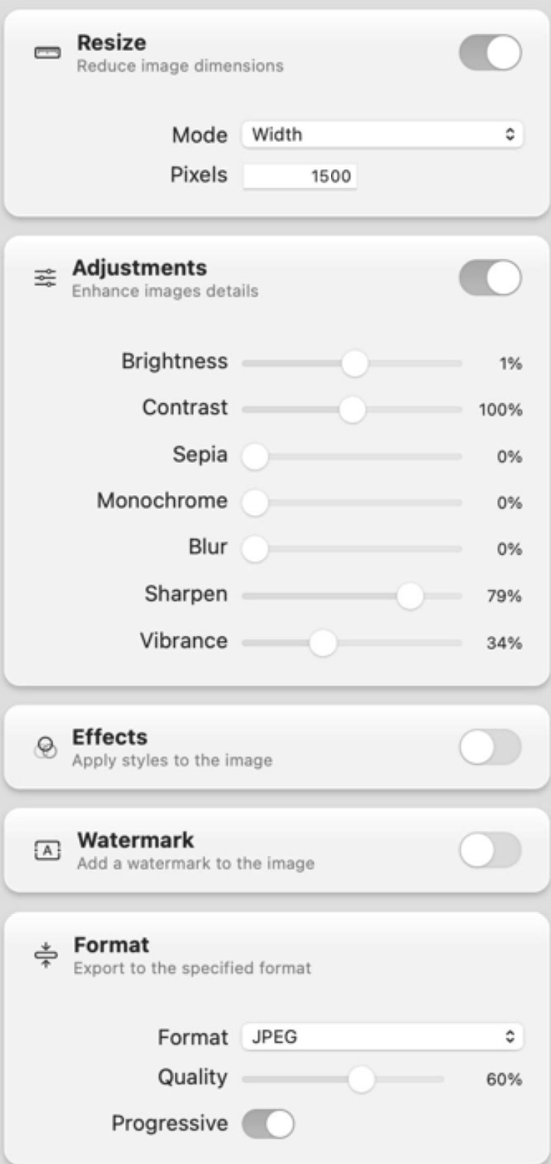
Task: Click the Sepia slider handle
Action: (255, 457)
